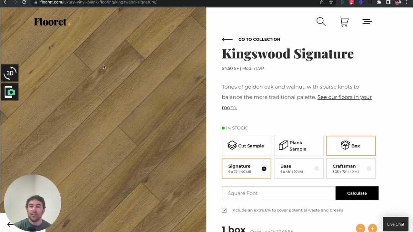Open Chrome three-dot menu
This screenshot has height=232, width=413.
coord(407,2)
